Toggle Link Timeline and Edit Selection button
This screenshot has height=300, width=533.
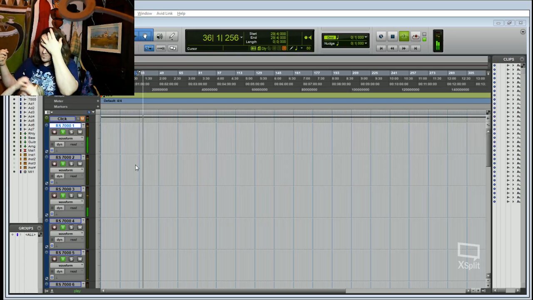(161, 48)
